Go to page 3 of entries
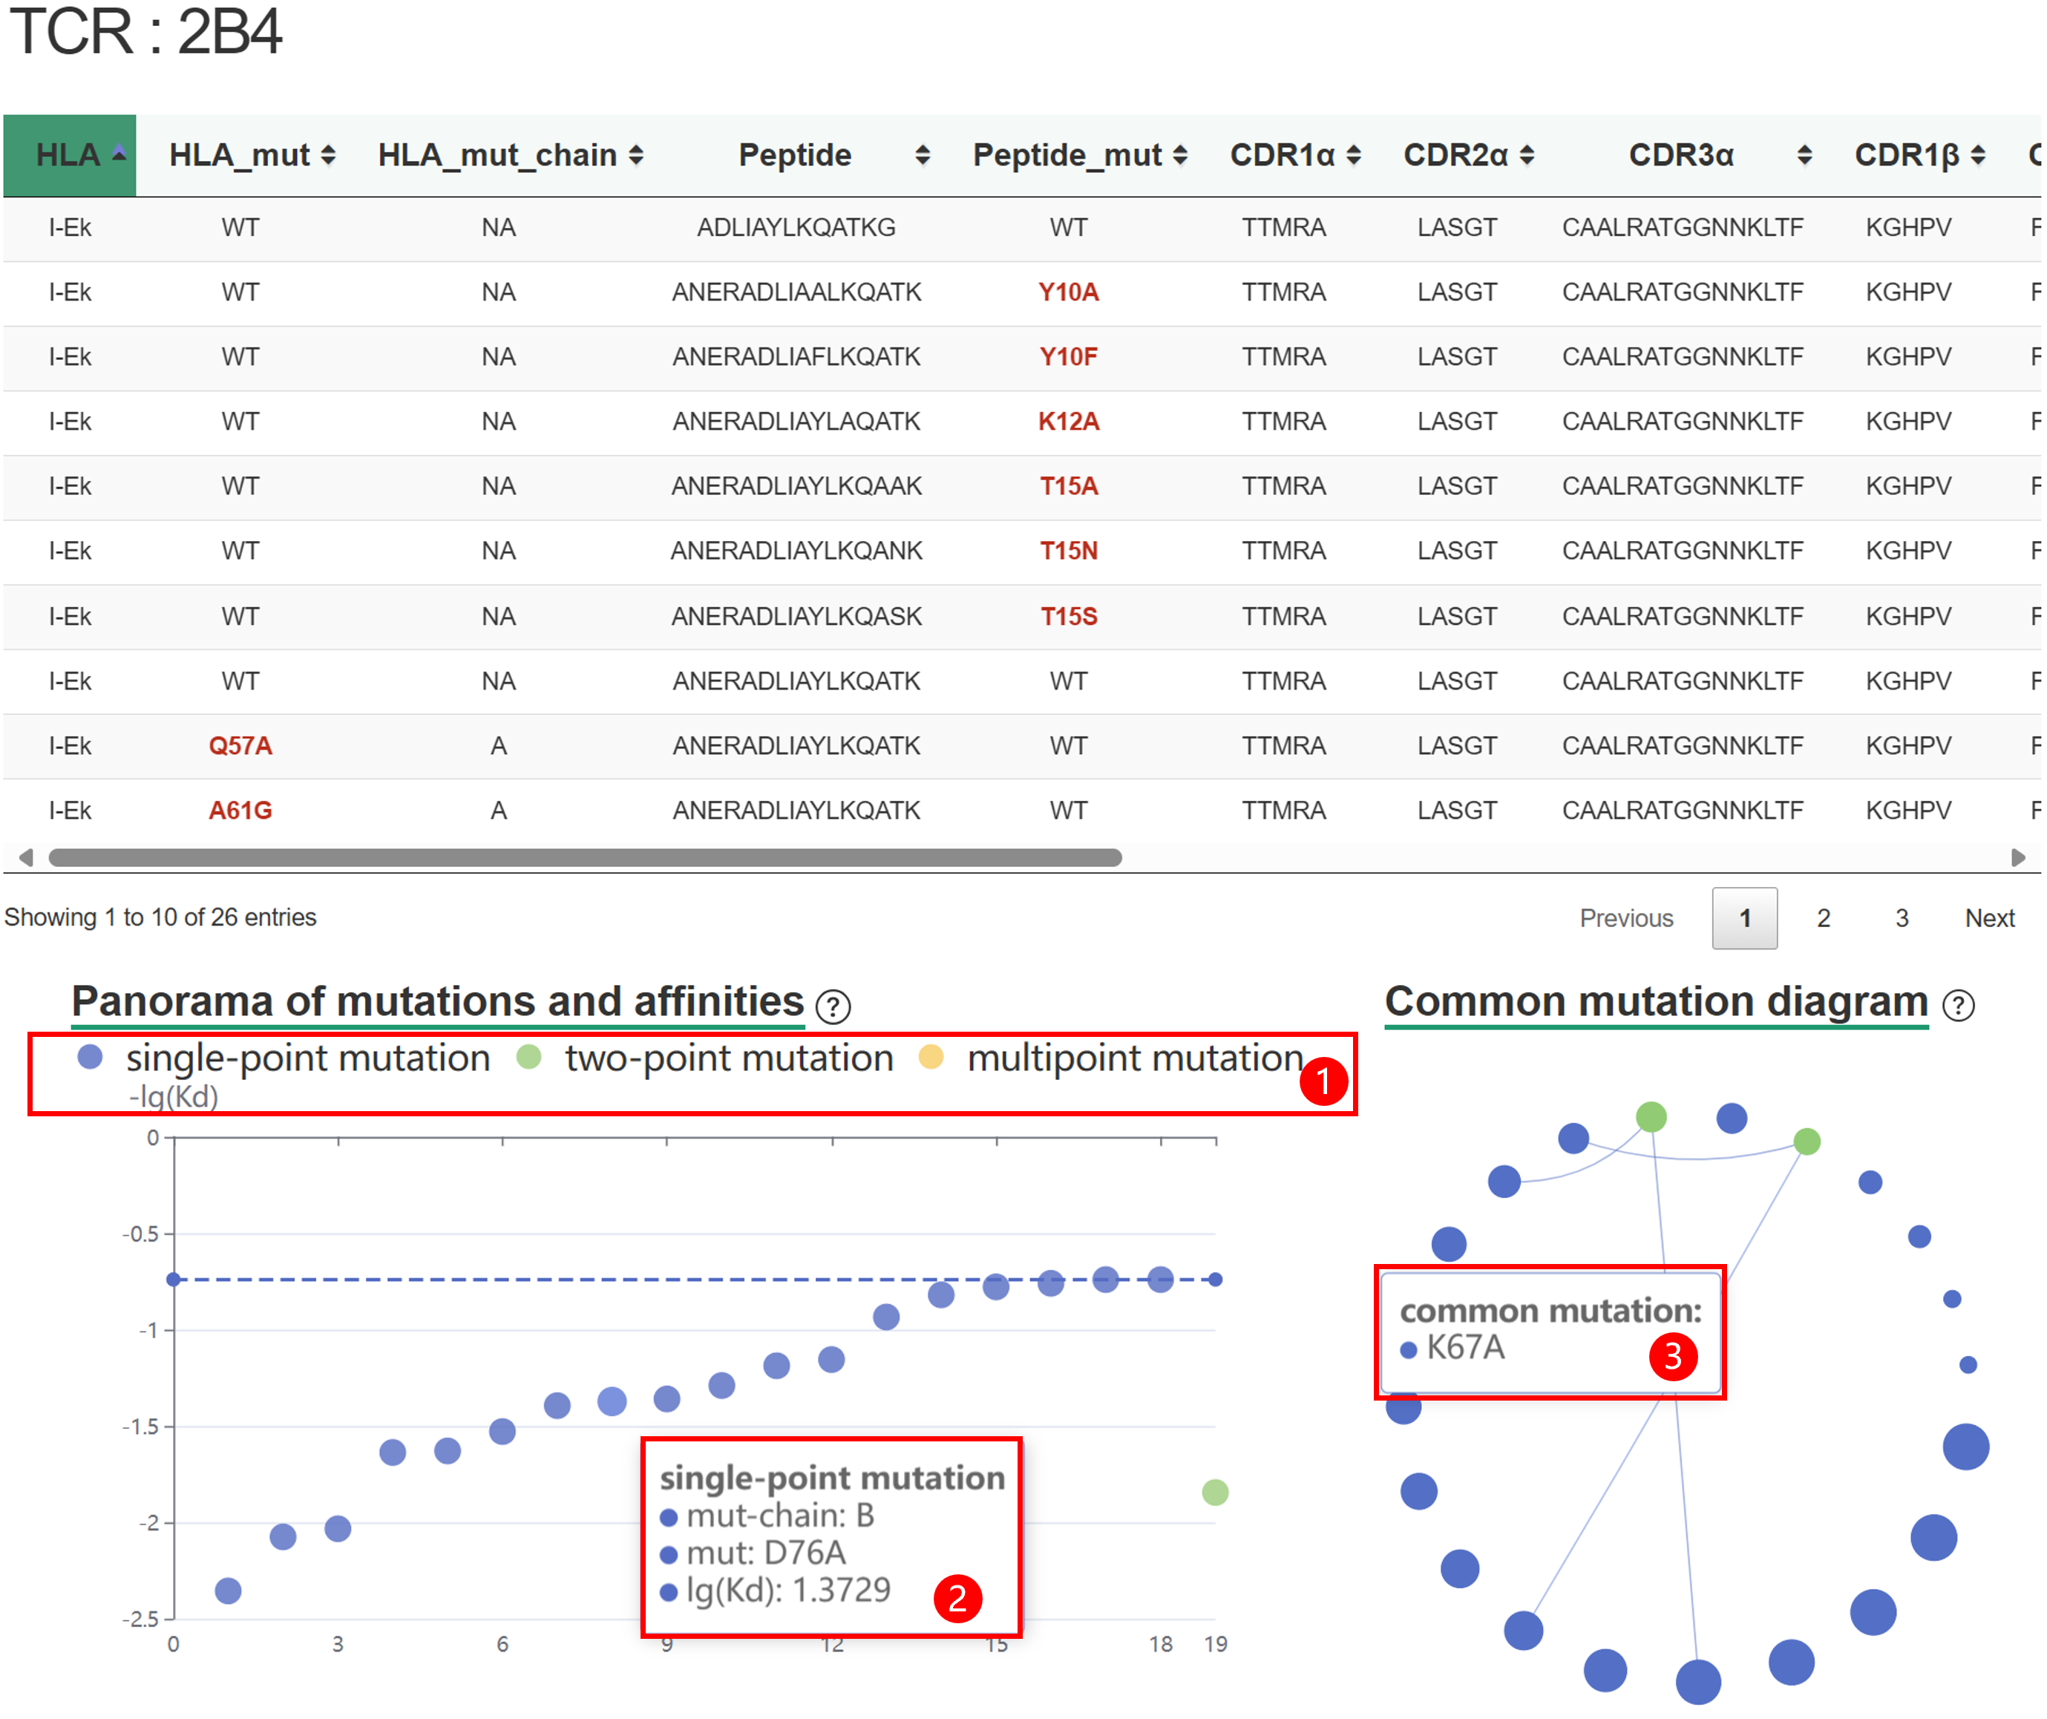 pos(1901,917)
